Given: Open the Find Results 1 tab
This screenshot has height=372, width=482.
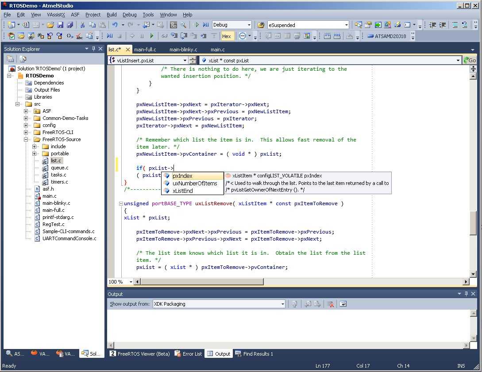Looking at the screenshot, I should (254, 353).
